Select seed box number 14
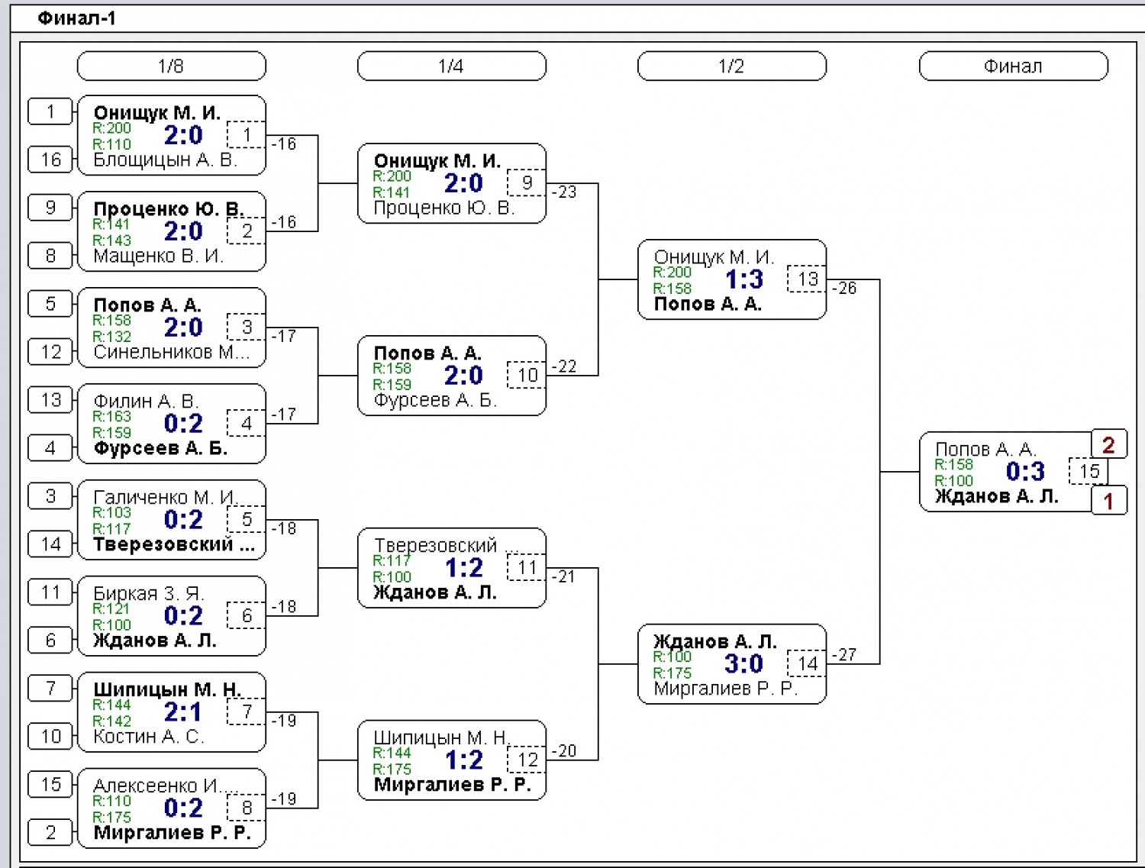This screenshot has width=1145, height=868. point(50,544)
